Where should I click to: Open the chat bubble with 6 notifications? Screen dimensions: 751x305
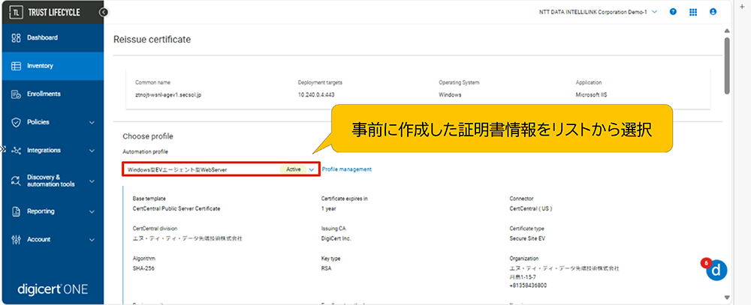716,269
